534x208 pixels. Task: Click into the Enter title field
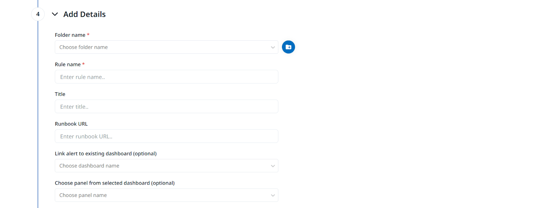pyautogui.click(x=167, y=107)
